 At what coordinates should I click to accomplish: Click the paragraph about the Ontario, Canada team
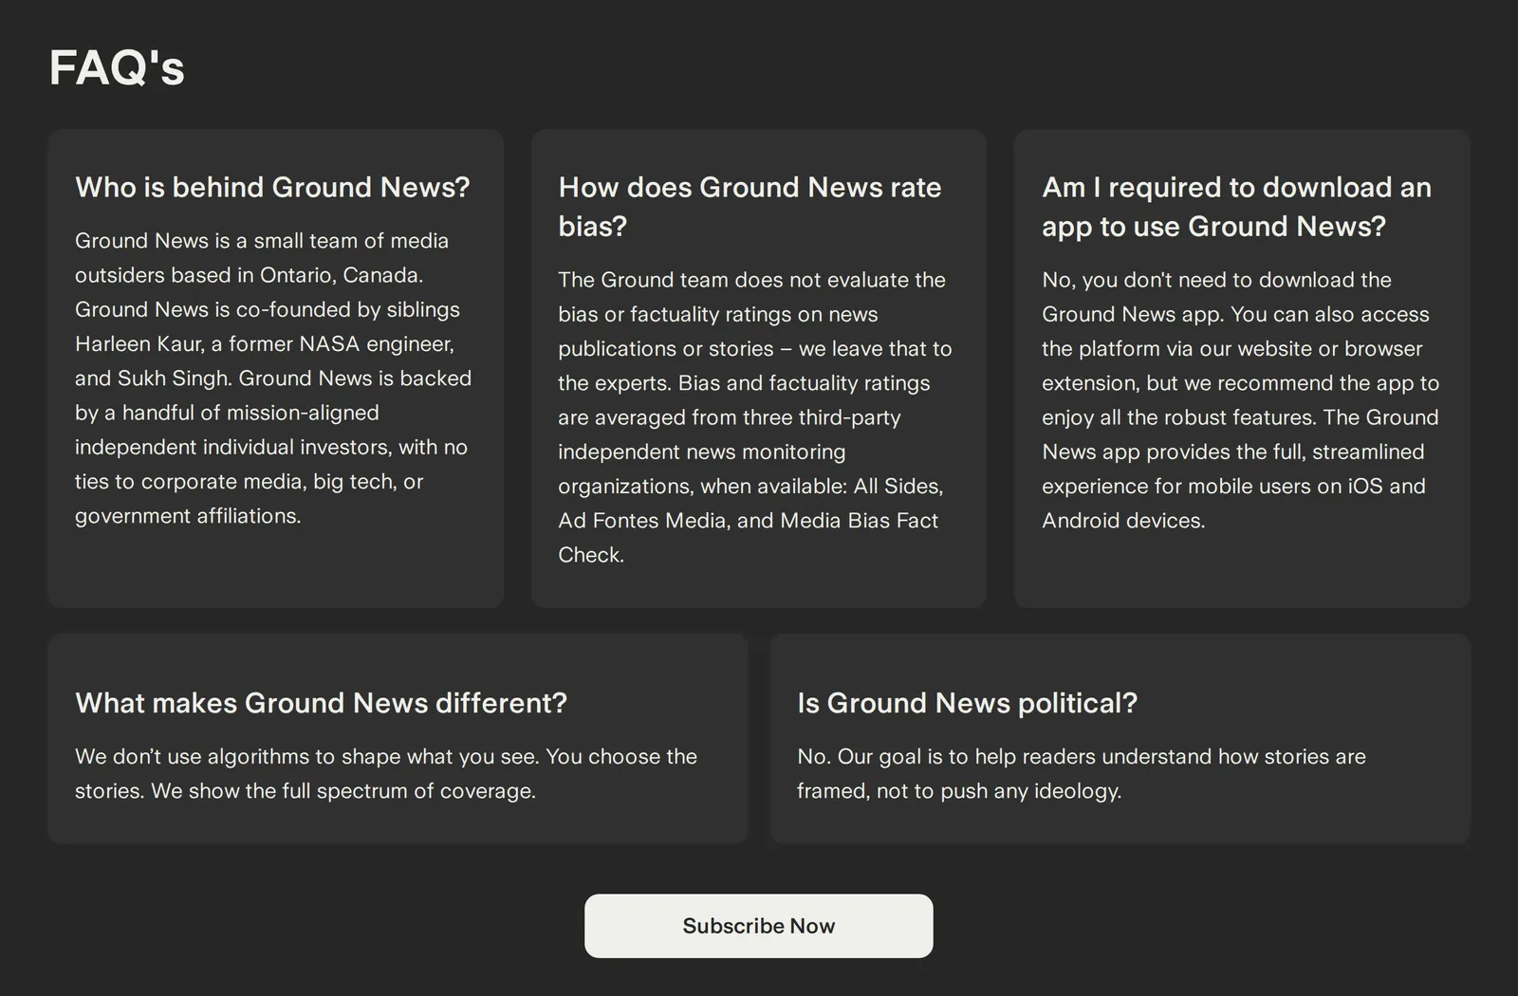tap(273, 378)
